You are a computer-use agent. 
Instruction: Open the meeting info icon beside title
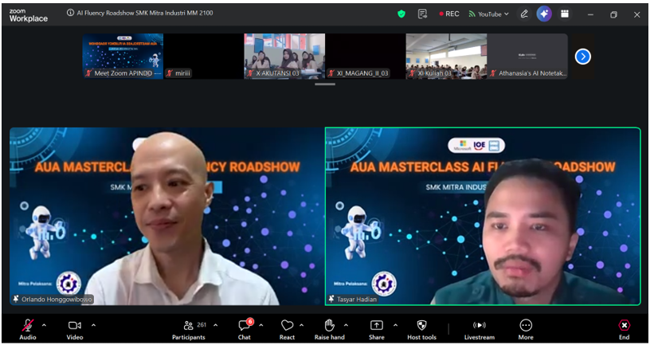point(70,13)
